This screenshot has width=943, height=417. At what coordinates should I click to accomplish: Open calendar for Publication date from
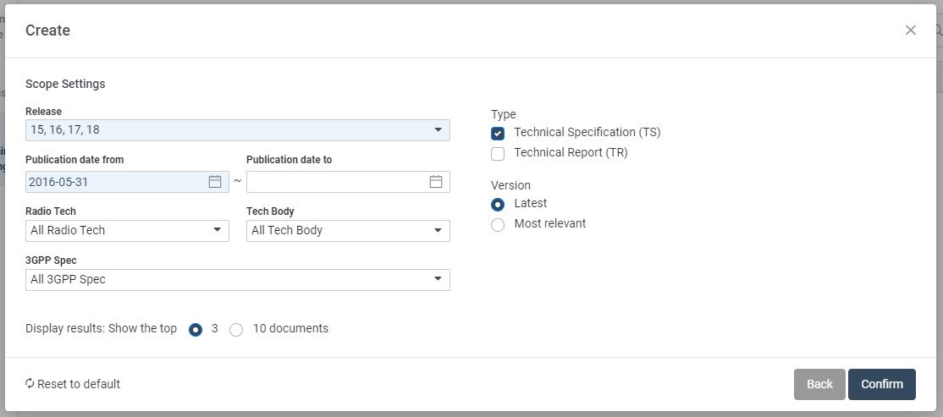(215, 182)
